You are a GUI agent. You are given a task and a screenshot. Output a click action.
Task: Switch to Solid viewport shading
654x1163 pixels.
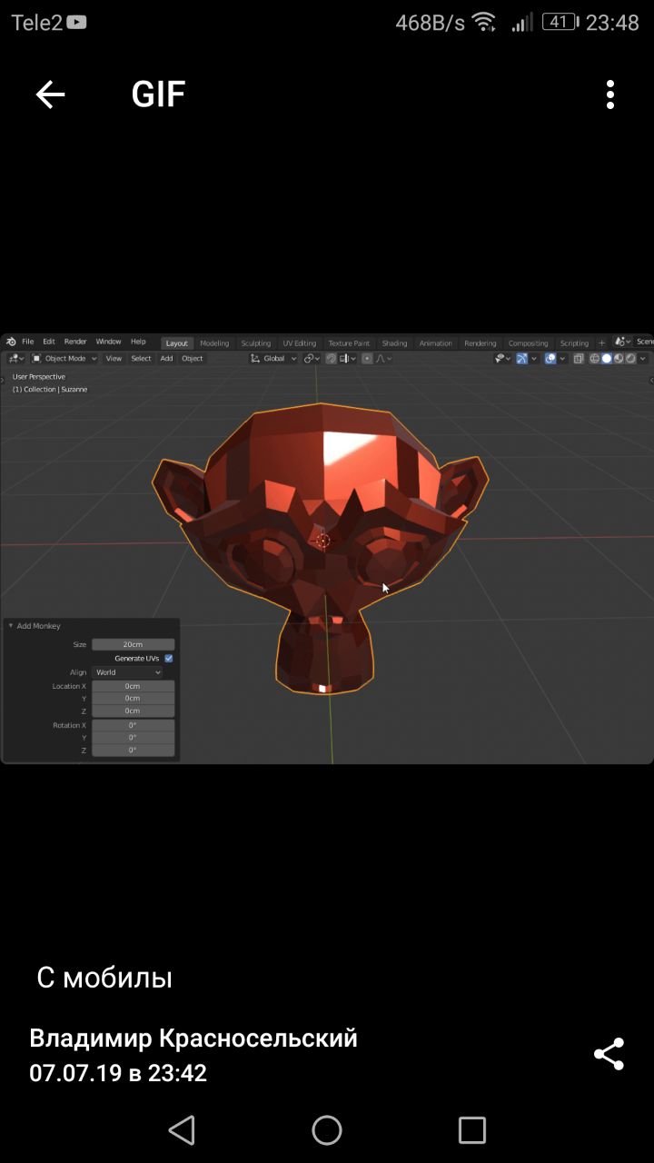coord(607,359)
